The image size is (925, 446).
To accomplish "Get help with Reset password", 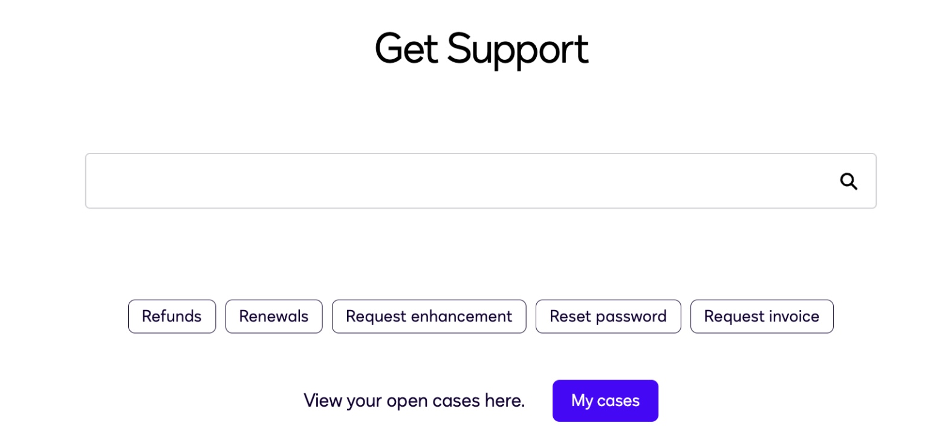I will tap(608, 317).
